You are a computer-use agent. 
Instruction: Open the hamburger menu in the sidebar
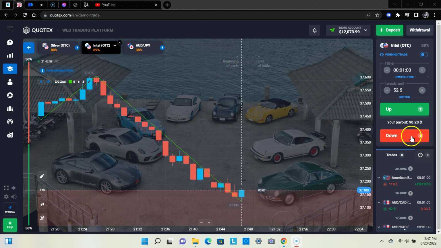point(10,29)
